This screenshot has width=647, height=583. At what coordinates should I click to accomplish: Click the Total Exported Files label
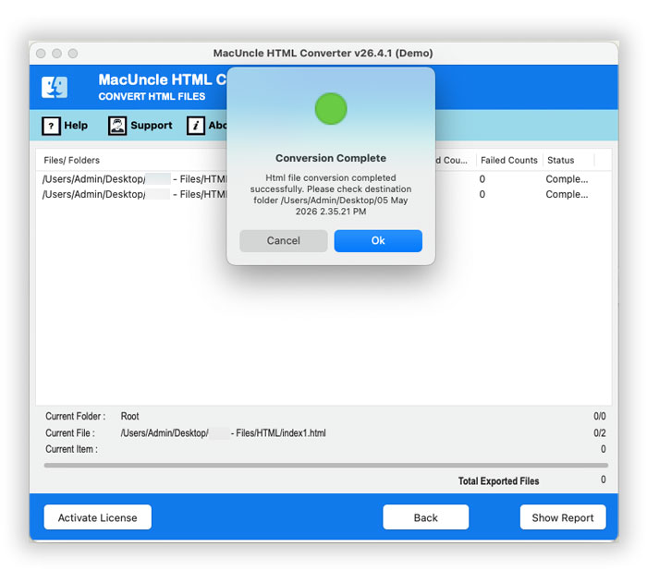(498, 481)
